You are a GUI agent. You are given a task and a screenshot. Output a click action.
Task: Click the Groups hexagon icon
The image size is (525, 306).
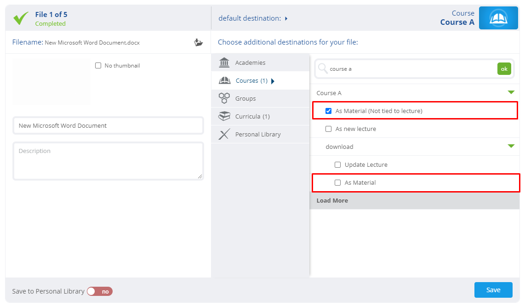224,98
